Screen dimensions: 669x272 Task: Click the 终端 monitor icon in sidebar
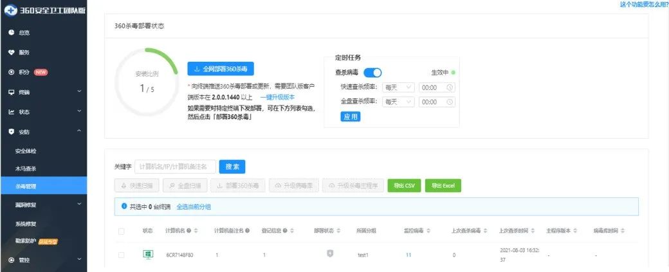coord(12,92)
